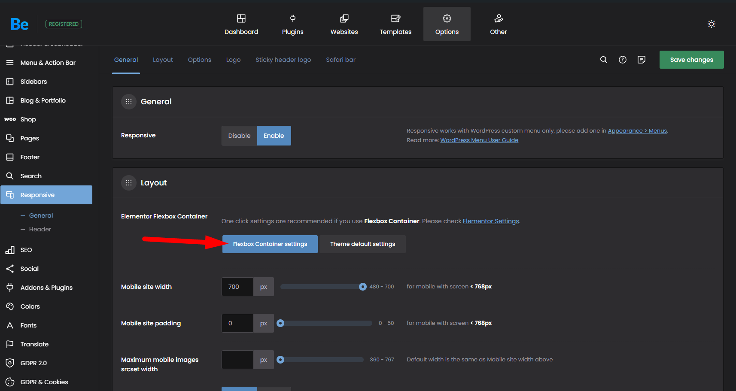Open Menu & Action Bar in sidebar
Image resolution: width=736 pixels, height=391 pixels.
coord(46,63)
